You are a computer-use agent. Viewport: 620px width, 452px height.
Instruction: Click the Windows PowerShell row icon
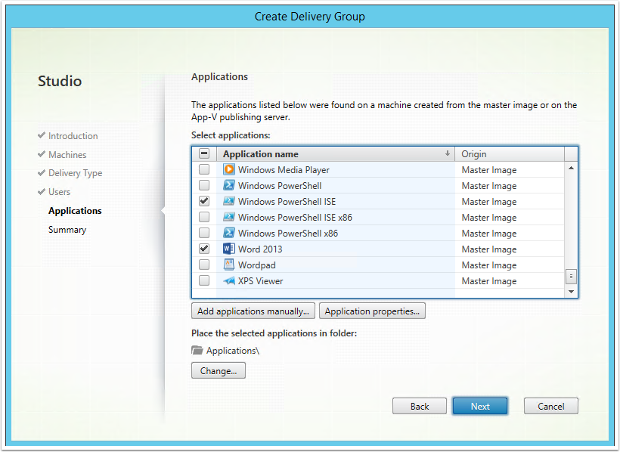tap(228, 185)
